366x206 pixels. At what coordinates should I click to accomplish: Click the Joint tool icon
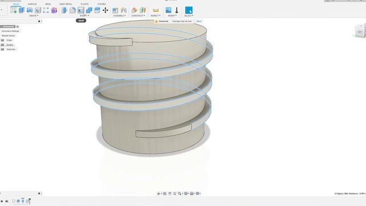pyautogui.click(x=124, y=10)
